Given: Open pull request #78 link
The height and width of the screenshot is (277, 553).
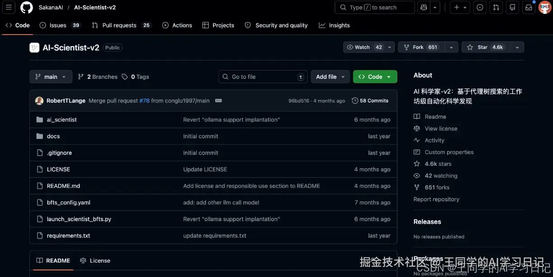Looking at the screenshot, I should [144, 101].
